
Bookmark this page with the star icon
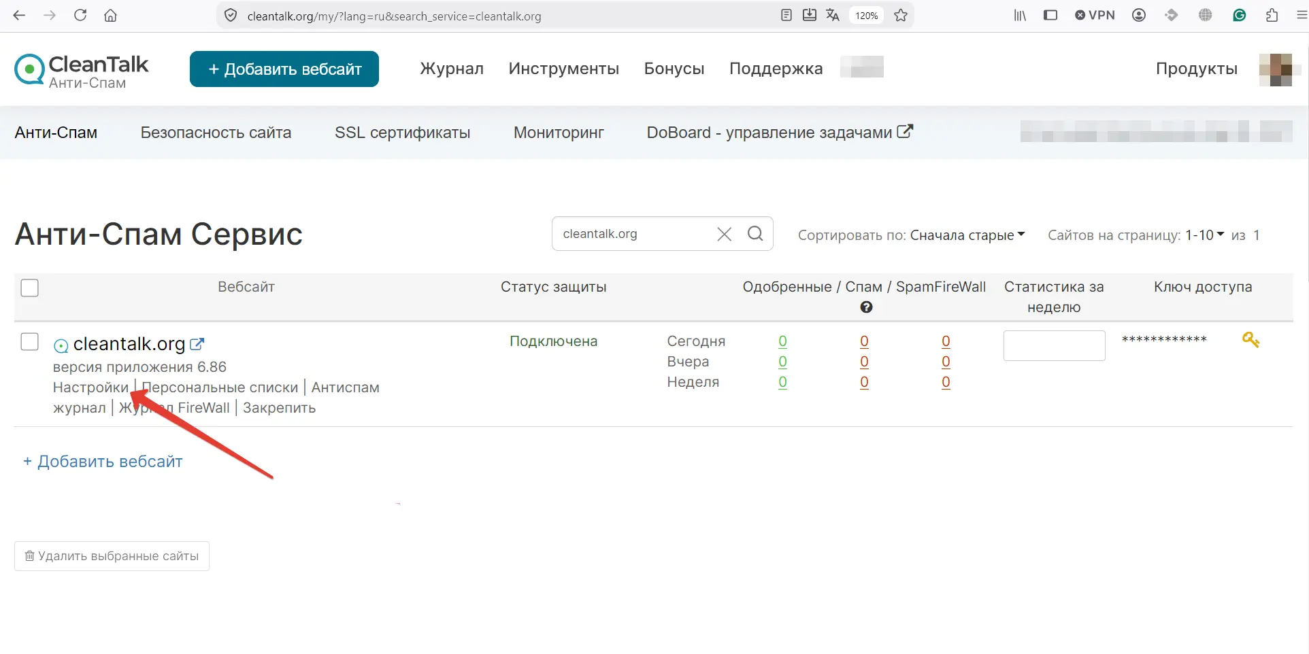(x=901, y=15)
